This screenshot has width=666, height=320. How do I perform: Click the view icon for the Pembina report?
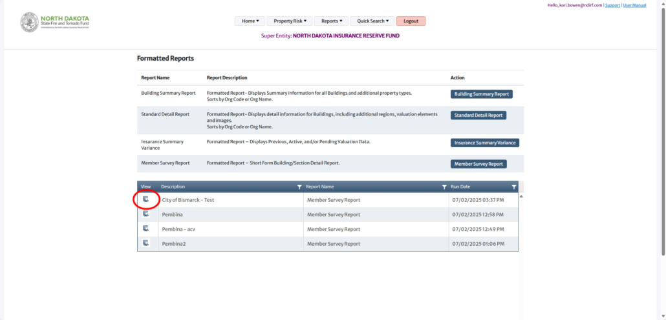coord(145,214)
